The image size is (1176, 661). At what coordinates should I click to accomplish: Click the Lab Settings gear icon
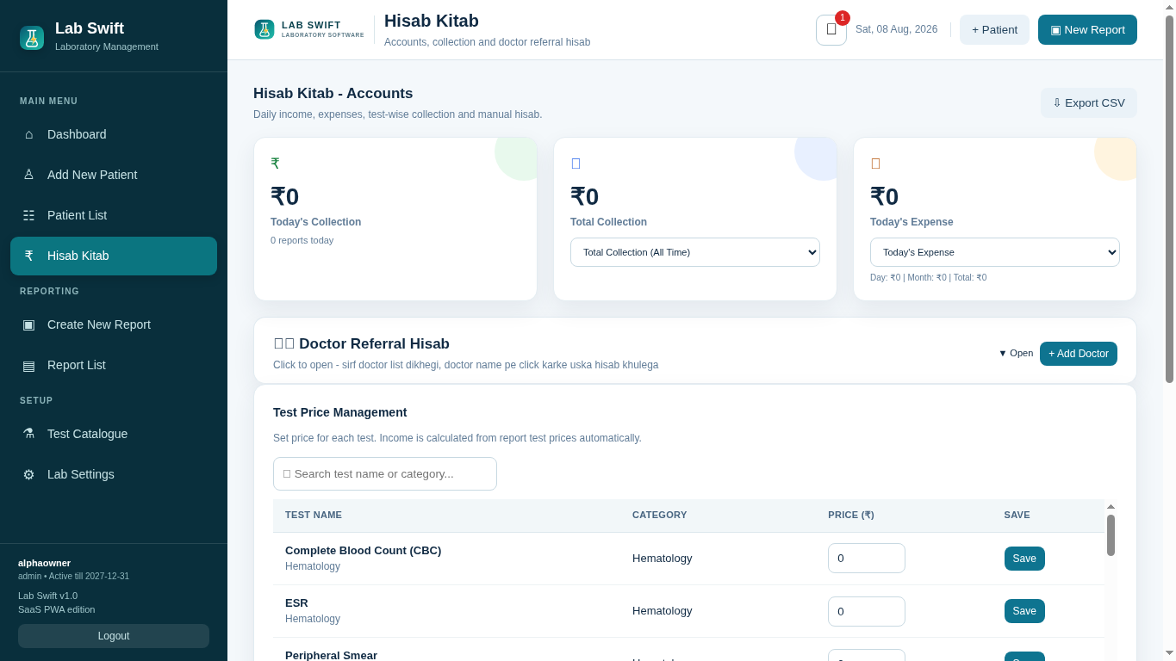tap(28, 474)
